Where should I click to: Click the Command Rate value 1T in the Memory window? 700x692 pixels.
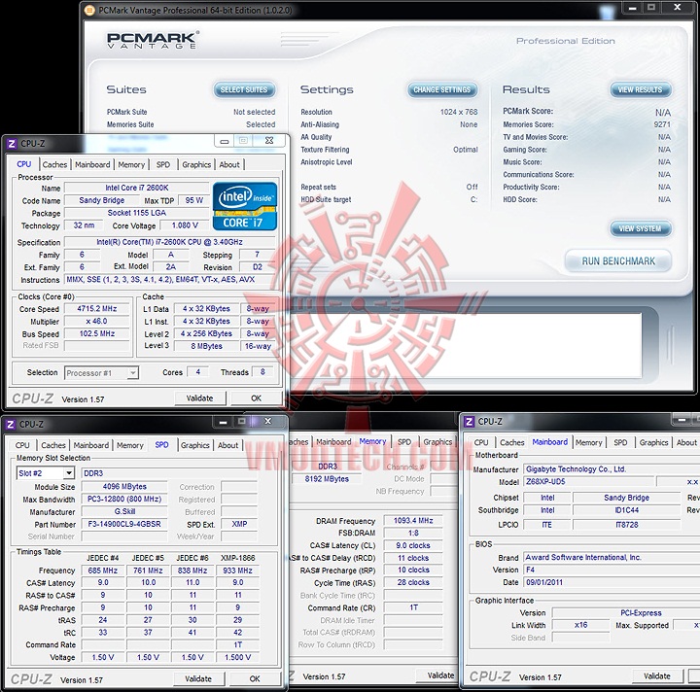[x=413, y=607]
